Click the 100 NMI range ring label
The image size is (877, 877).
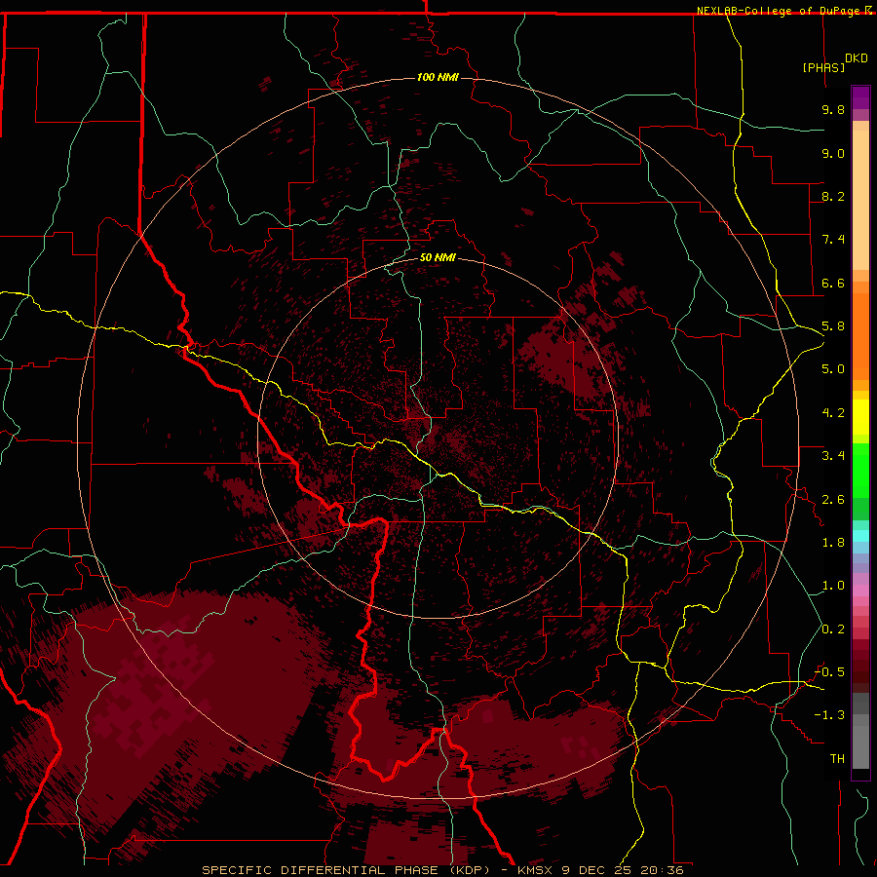[x=438, y=77]
